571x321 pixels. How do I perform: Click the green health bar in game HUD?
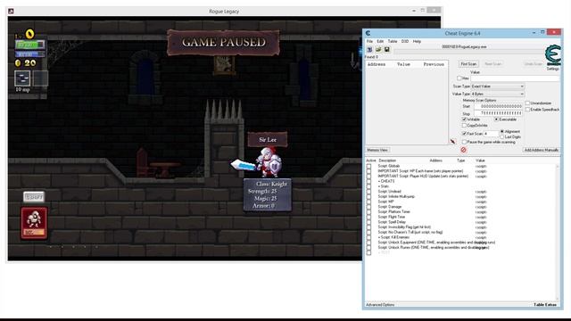click(x=29, y=45)
